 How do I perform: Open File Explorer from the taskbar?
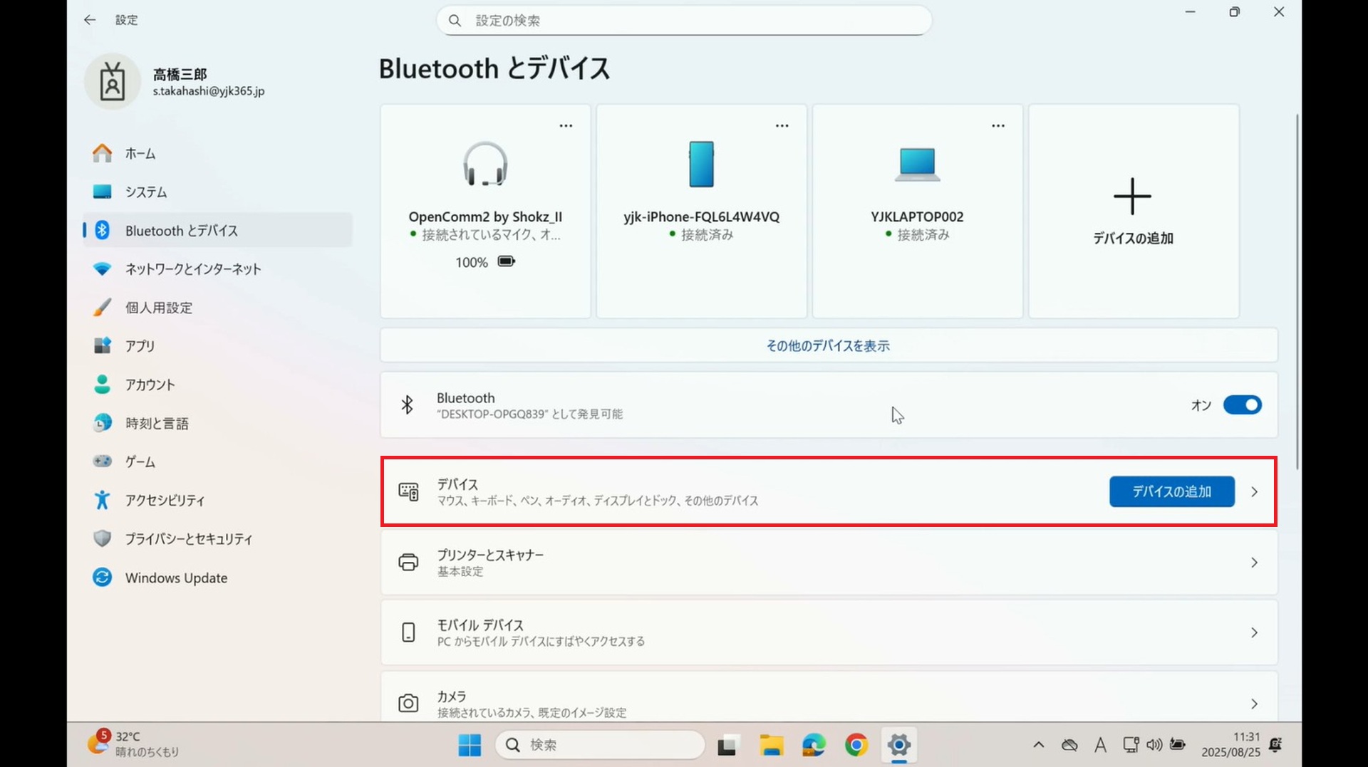pos(771,745)
